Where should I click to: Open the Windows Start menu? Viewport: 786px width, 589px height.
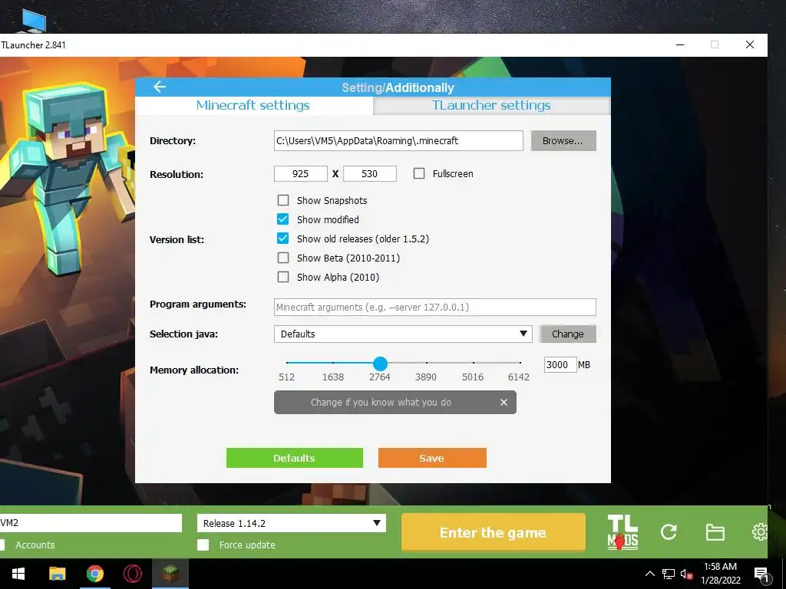click(x=18, y=574)
